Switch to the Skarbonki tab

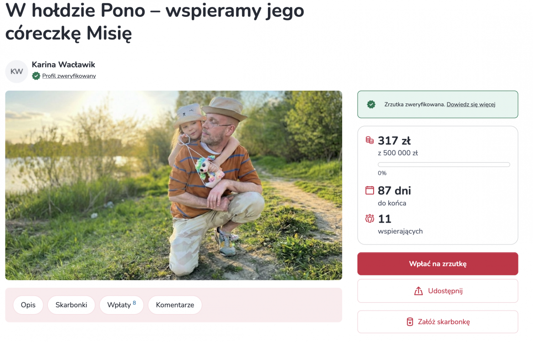click(71, 305)
